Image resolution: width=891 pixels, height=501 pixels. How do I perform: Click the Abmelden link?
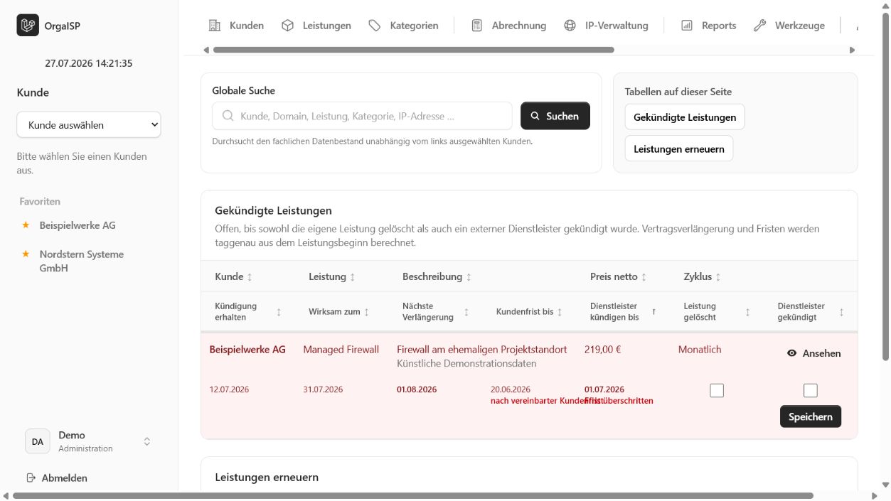point(57,478)
